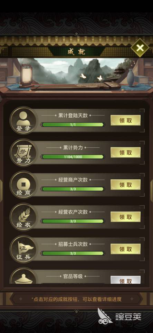
Task: Close the 成就 panel with the X
Action: [140, 48]
